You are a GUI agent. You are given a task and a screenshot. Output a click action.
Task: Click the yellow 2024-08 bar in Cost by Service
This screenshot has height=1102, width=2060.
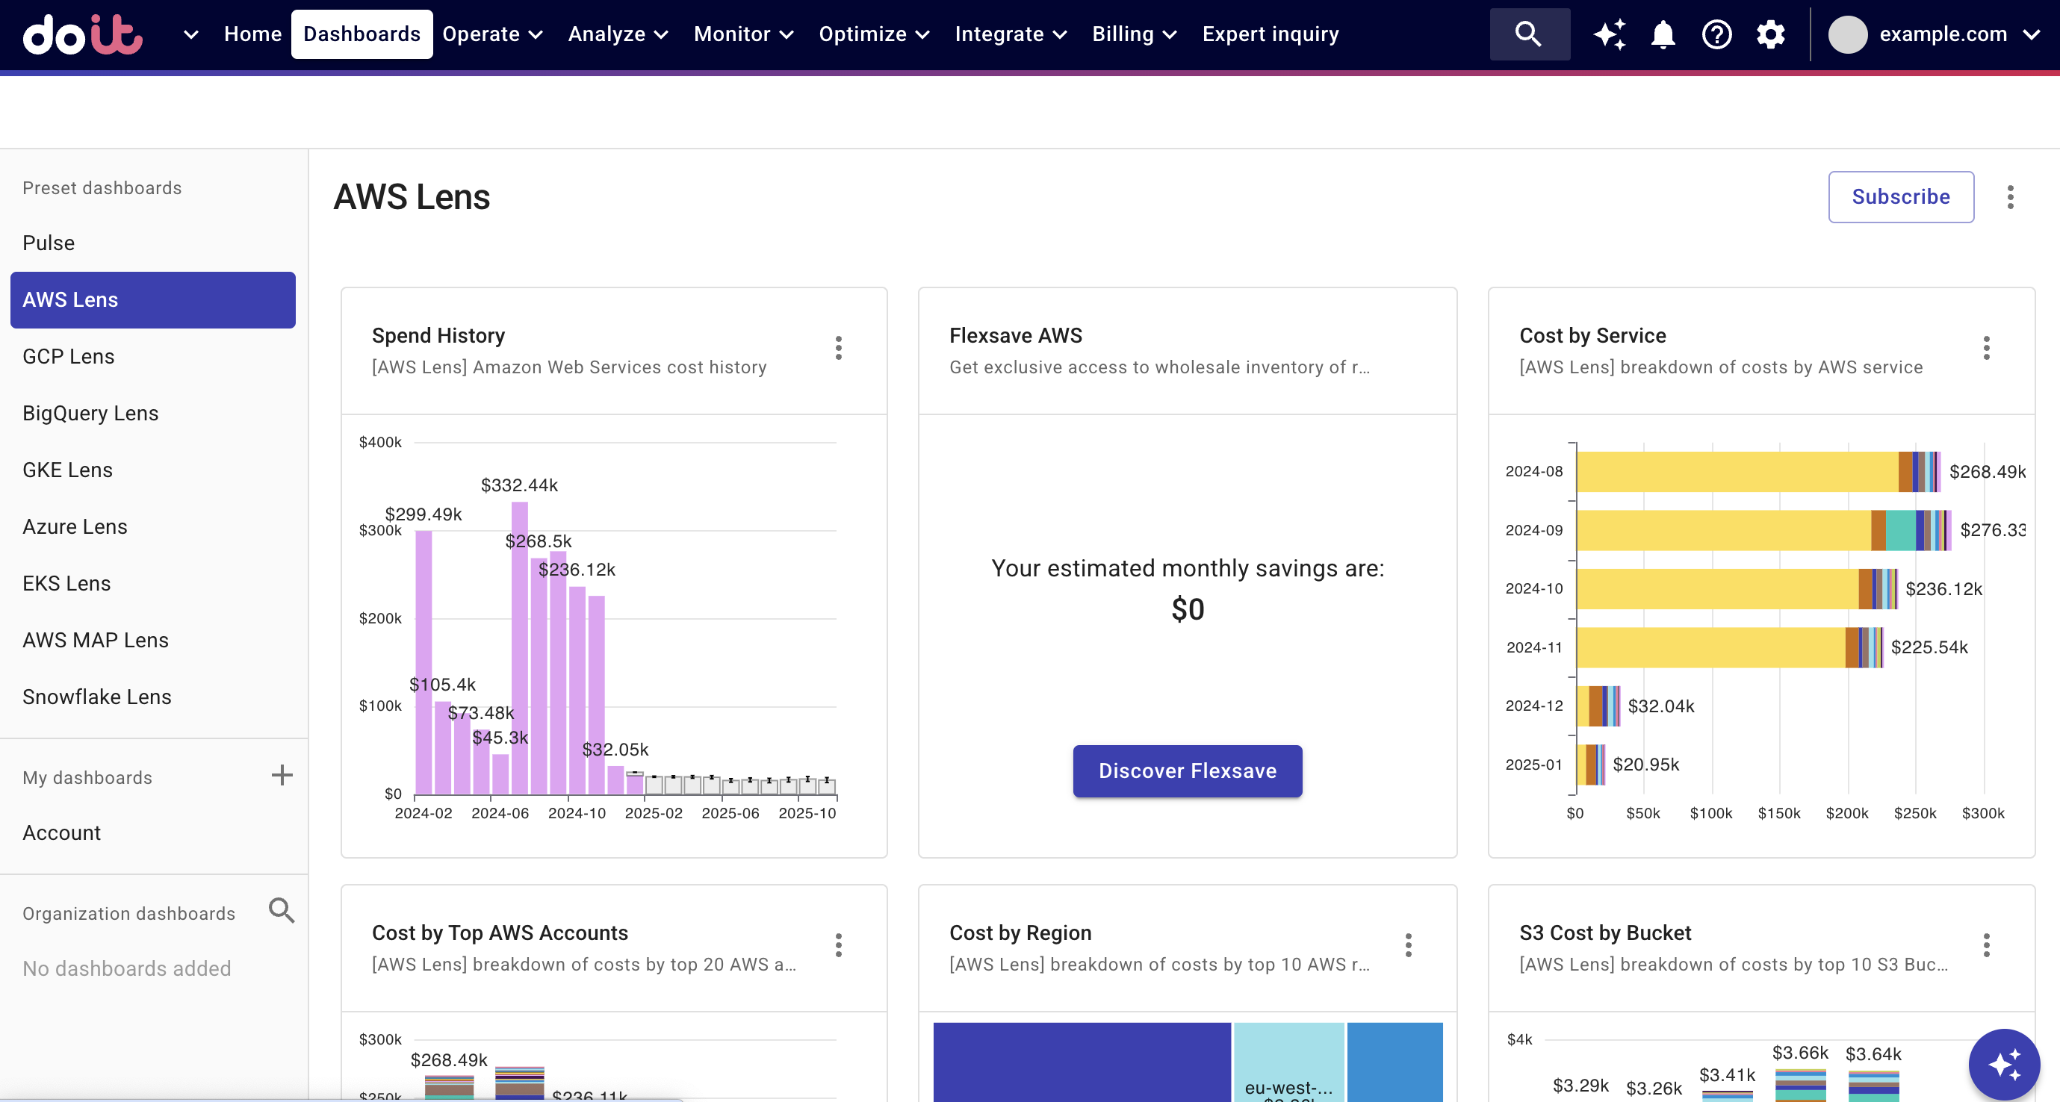coord(1737,472)
